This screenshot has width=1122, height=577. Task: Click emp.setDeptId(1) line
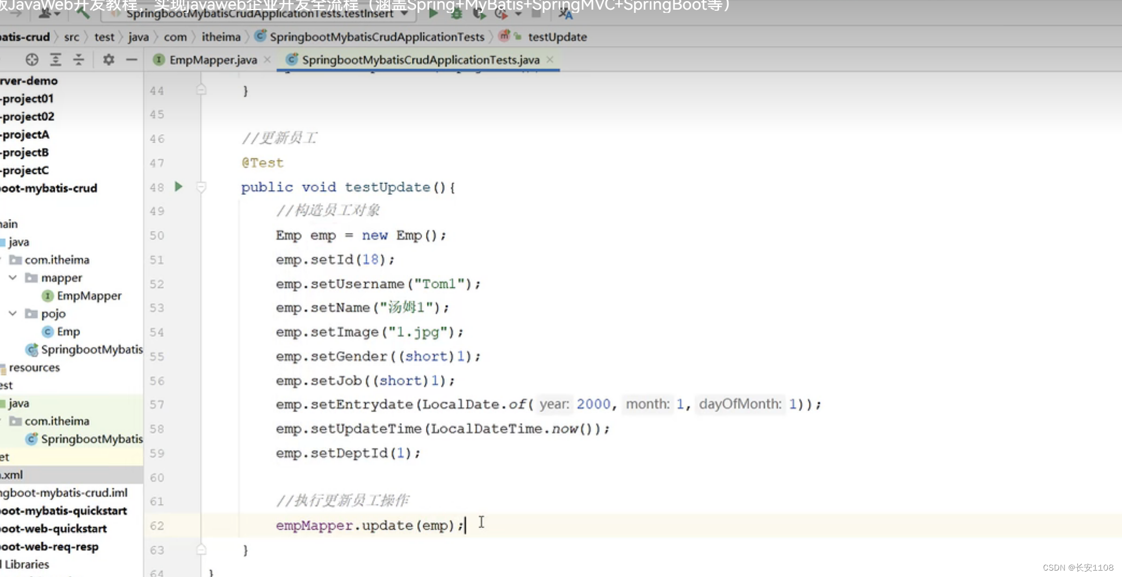point(348,453)
